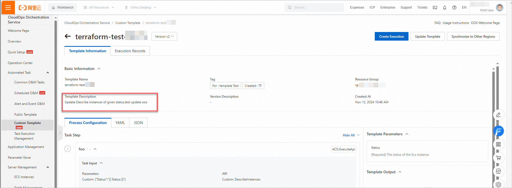The width and height of the screenshot is (512, 188).
Task: Open Task Execution Management in sidebar
Action: [25, 136]
